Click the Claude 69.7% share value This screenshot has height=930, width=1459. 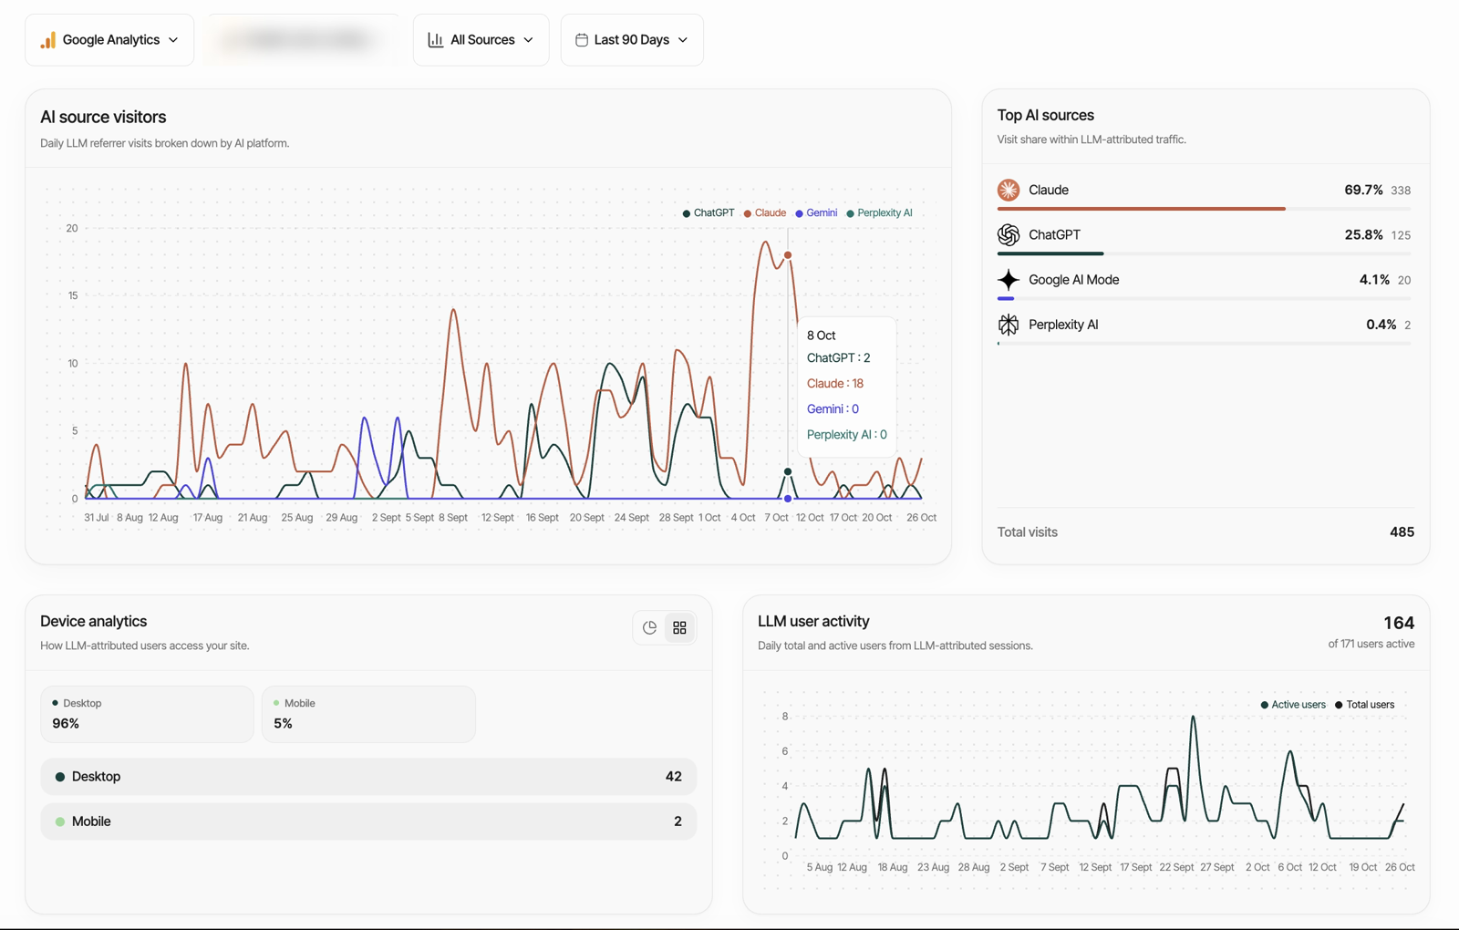pos(1363,190)
